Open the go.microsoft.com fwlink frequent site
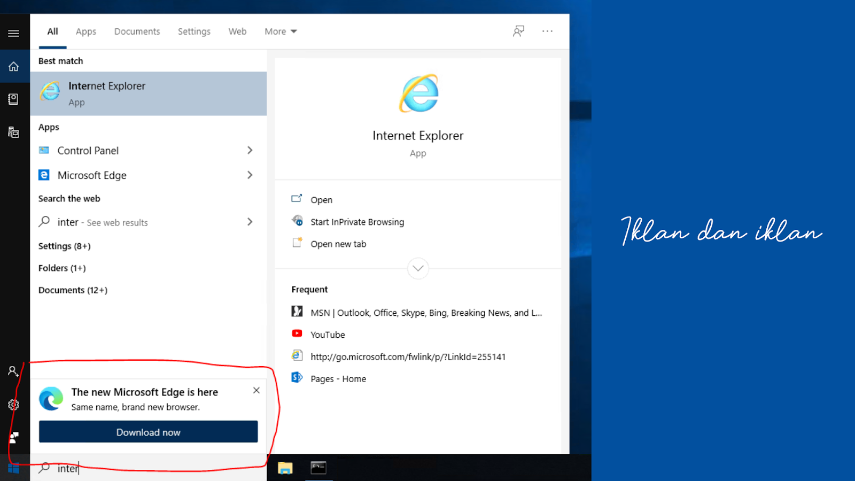 (x=408, y=356)
